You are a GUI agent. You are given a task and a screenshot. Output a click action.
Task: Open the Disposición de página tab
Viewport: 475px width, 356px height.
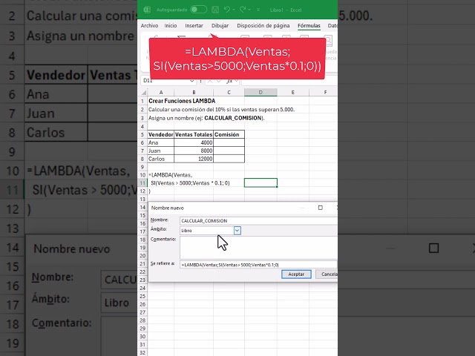(x=263, y=26)
